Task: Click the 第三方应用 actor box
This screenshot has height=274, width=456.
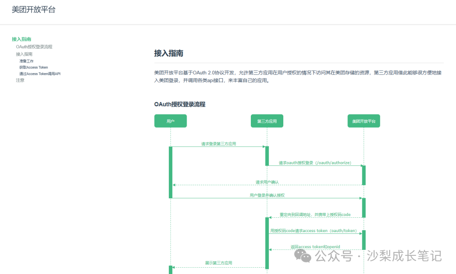Action: (267, 121)
